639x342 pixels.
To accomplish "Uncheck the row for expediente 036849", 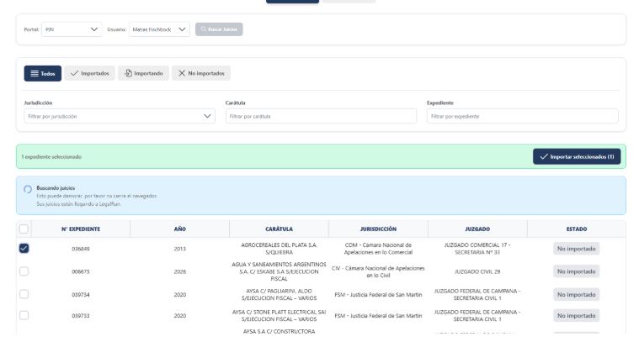I will coord(24,249).
